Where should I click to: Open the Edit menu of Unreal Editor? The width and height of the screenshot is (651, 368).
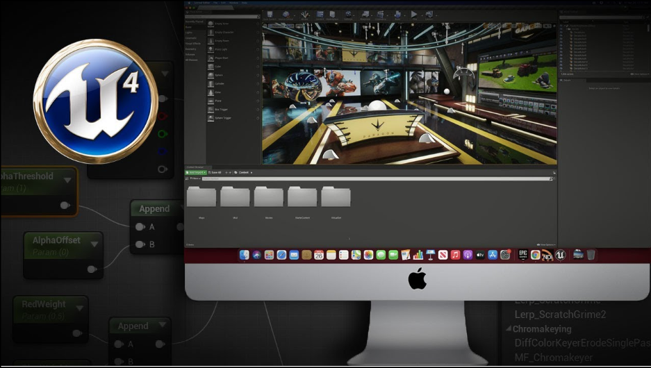(x=223, y=3)
